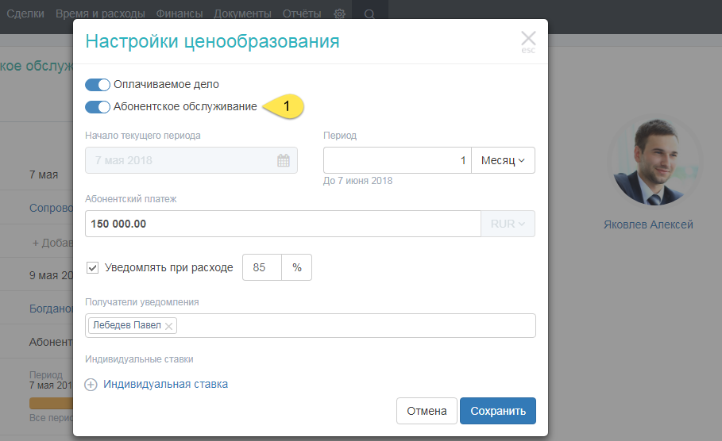Viewport: 722px width, 441px height.
Task: Click Яковлев Алексей profile photo
Action: (647, 162)
